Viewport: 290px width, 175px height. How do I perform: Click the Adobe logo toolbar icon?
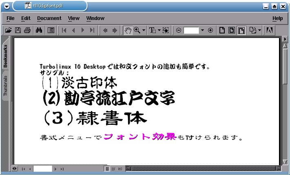(270, 30)
